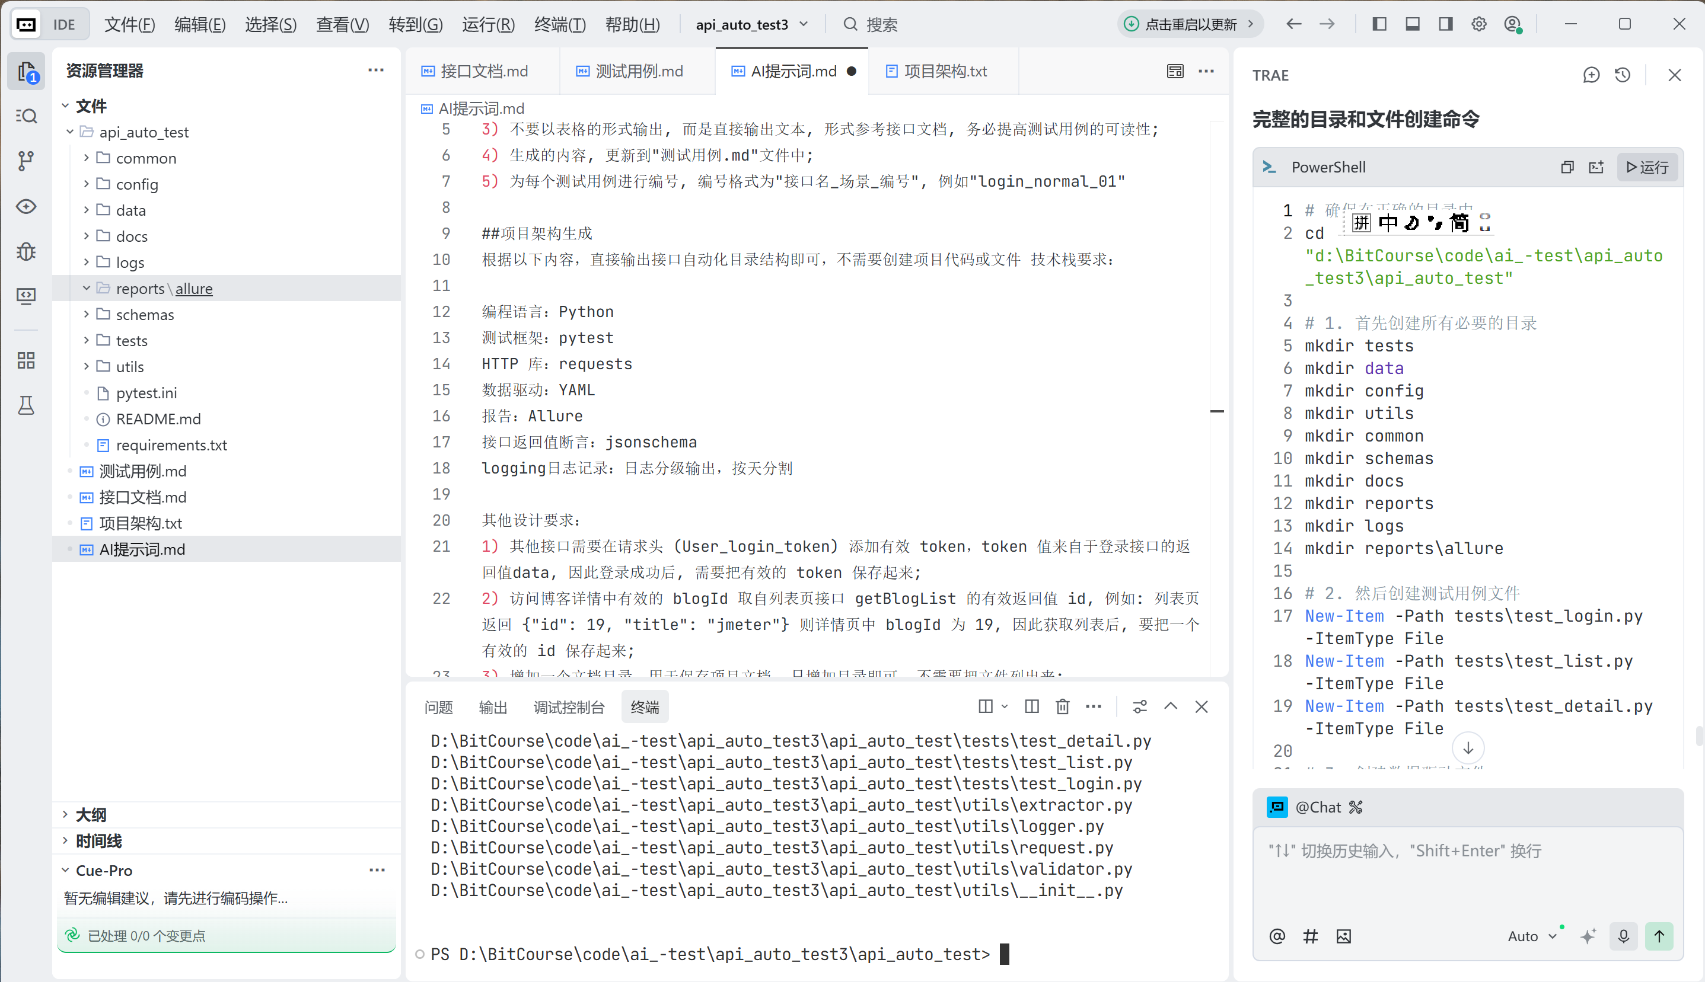
Task: Toggle right AI sidebar layout icon
Action: [x=1445, y=24]
